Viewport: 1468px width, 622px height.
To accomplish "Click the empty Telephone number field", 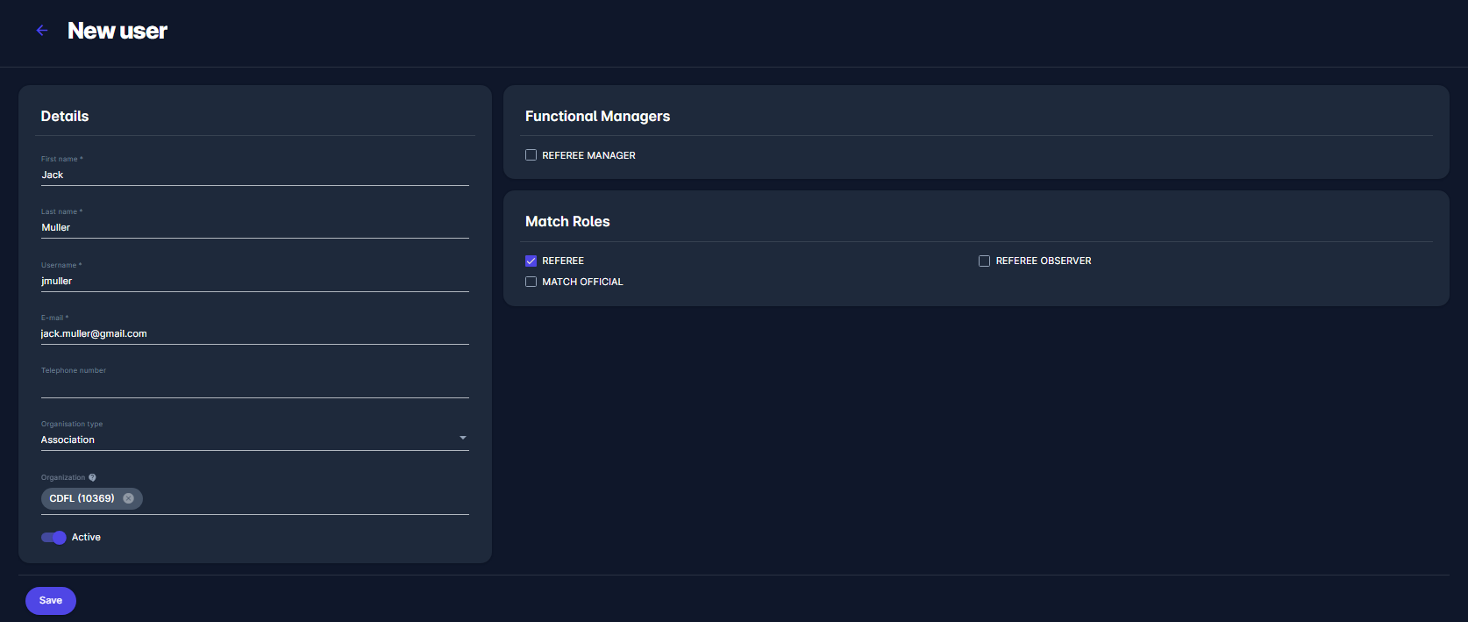I will 254,386.
